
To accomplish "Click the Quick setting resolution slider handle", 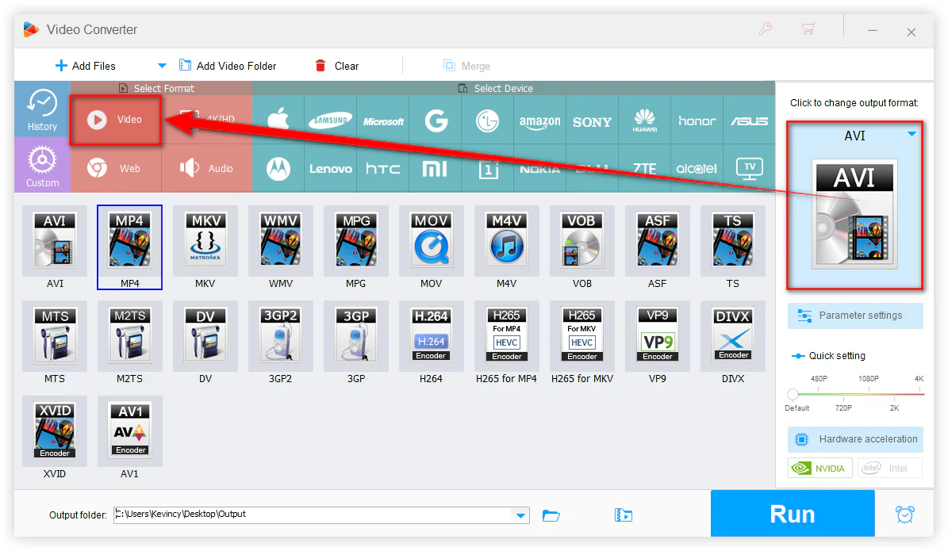I will (793, 394).
